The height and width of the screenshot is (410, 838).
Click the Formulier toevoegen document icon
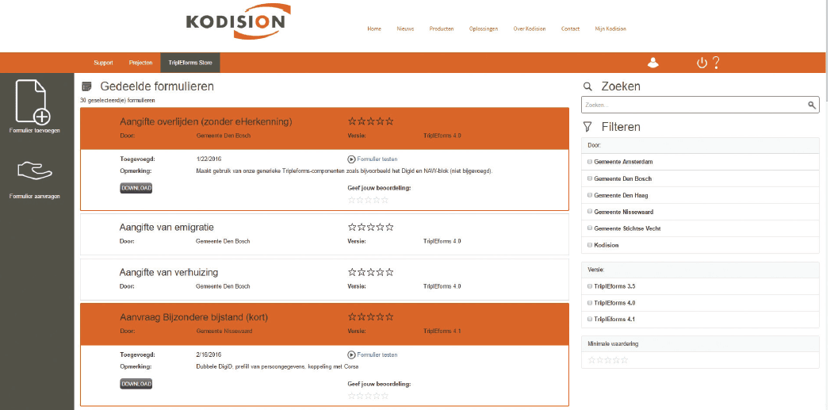pos(33,102)
